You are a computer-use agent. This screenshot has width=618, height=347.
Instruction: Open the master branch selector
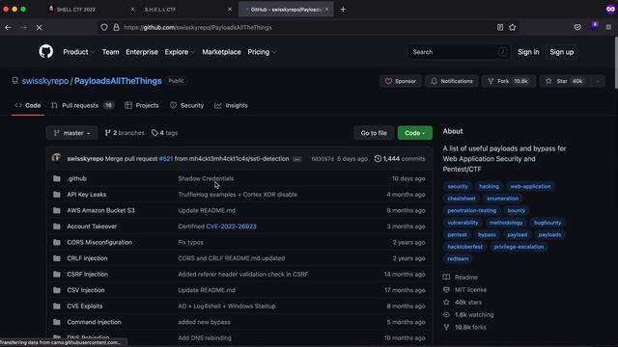71,133
